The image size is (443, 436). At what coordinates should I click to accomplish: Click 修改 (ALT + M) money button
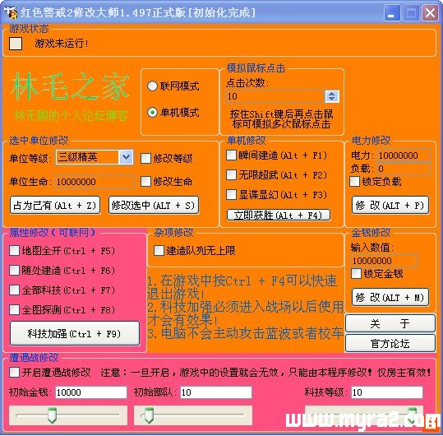click(x=390, y=297)
